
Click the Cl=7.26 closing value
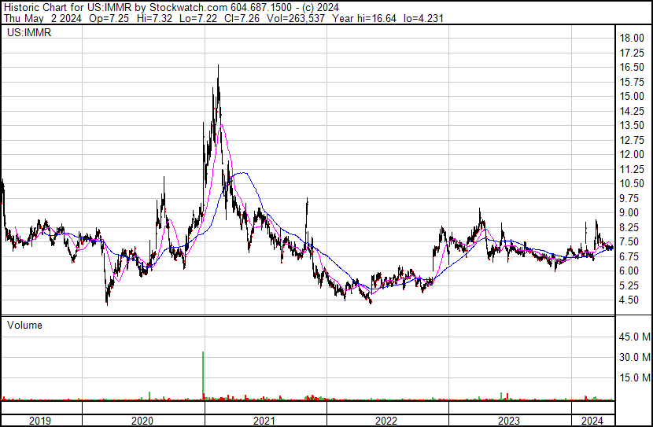(242, 18)
